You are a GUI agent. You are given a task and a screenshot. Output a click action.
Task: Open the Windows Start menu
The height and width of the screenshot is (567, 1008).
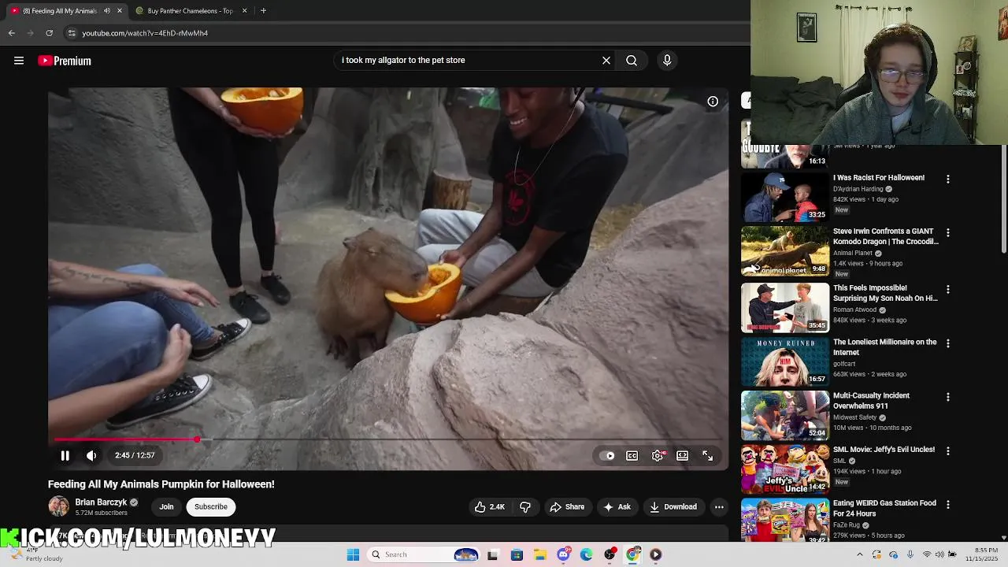pyautogui.click(x=353, y=554)
